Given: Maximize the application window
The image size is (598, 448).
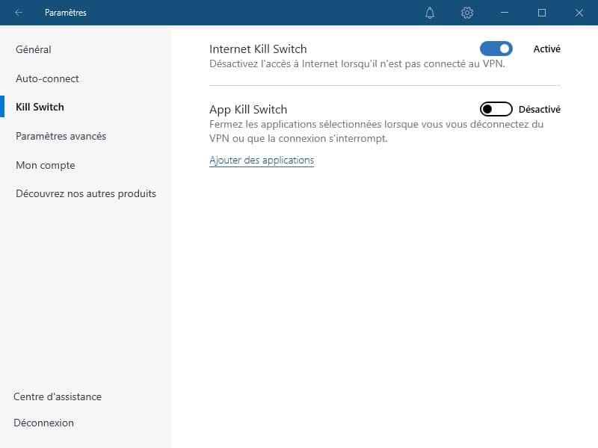Looking at the screenshot, I should (541, 13).
